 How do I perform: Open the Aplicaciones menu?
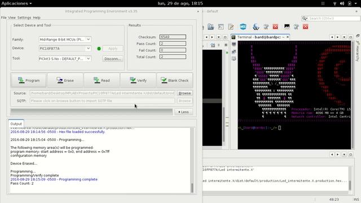(x=16, y=3)
